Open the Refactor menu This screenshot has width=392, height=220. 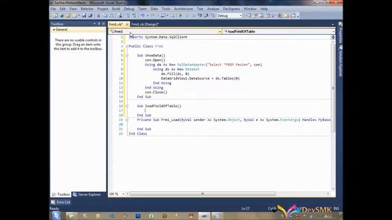[87, 9]
